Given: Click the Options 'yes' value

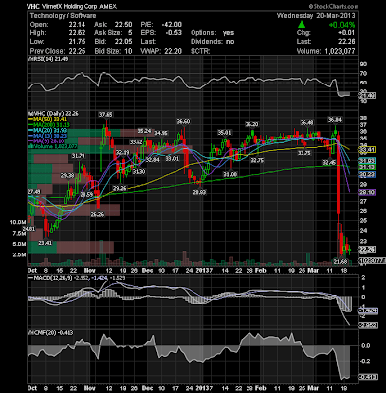Looking at the screenshot, I should pyautogui.click(x=229, y=33).
